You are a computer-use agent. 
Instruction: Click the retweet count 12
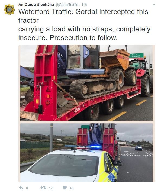(x=51, y=188)
